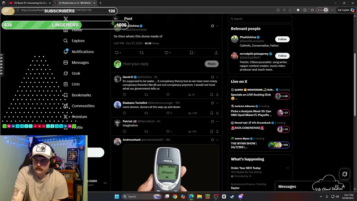Viewport: 357px width, 201px height.
Task: Favorite this page with star icon
Action: (x=290, y=10)
